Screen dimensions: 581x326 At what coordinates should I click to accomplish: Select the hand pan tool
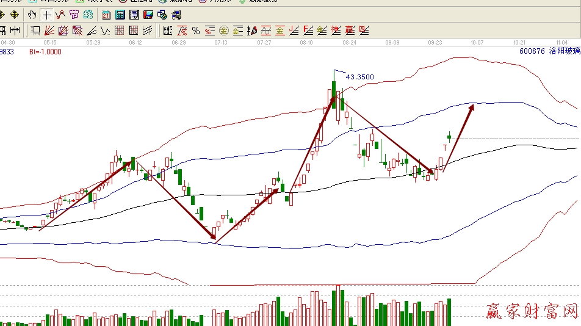[x=32, y=14]
